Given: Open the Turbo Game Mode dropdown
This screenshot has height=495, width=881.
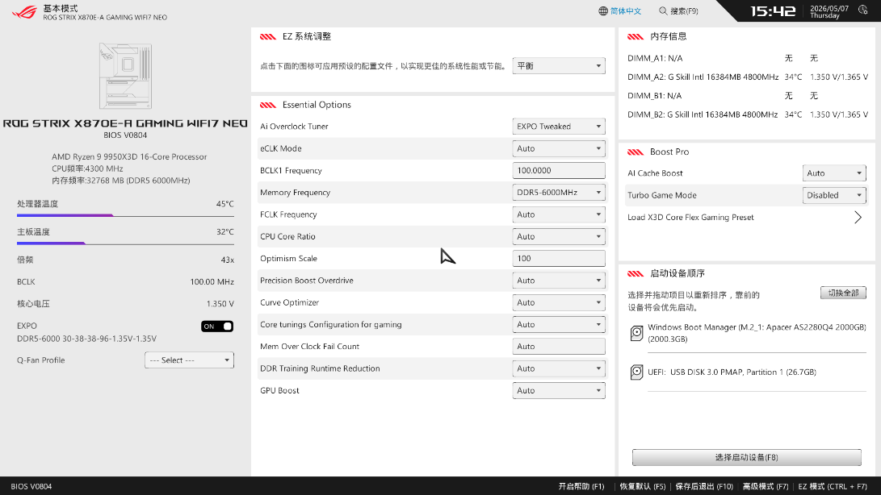Looking at the screenshot, I should click(x=834, y=195).
